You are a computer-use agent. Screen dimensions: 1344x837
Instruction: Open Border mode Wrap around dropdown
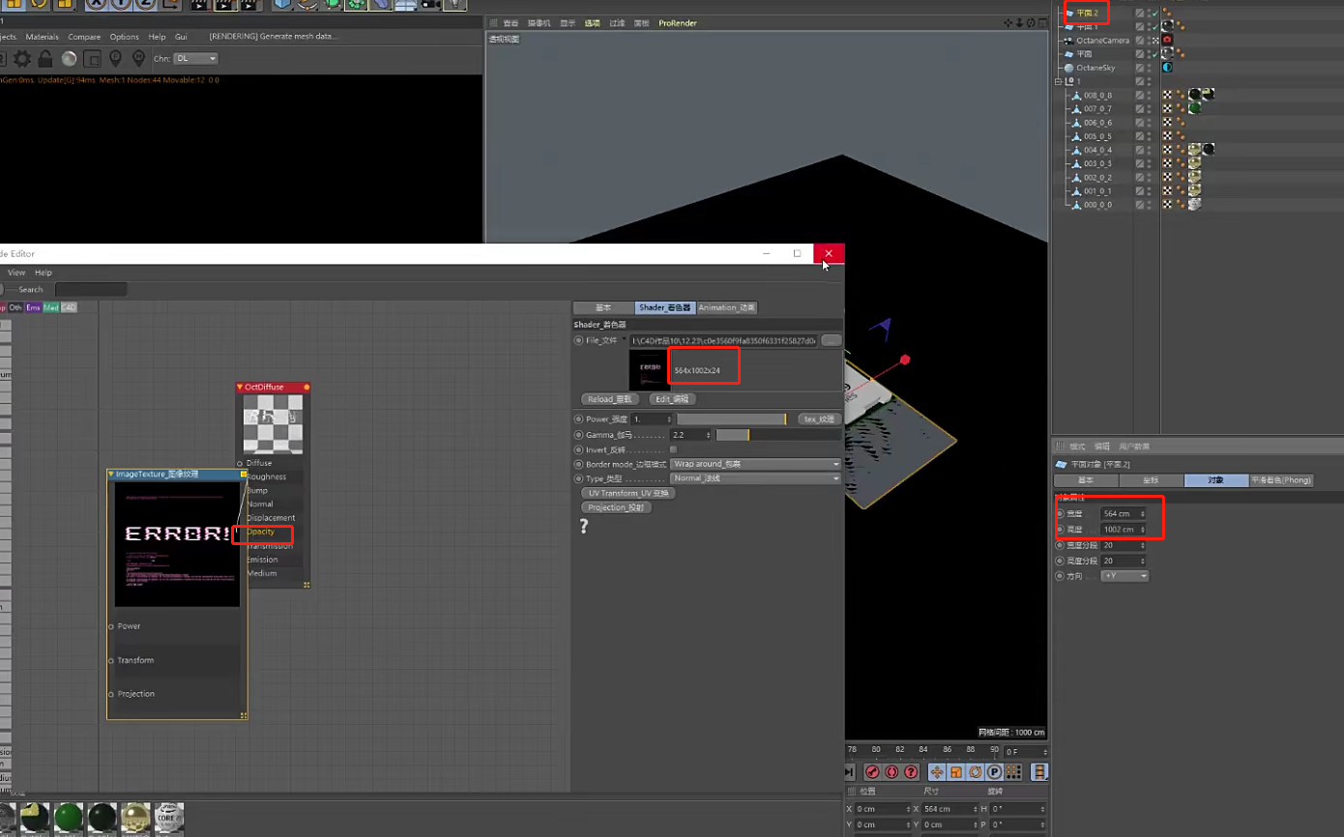click(x=756, y=464)
